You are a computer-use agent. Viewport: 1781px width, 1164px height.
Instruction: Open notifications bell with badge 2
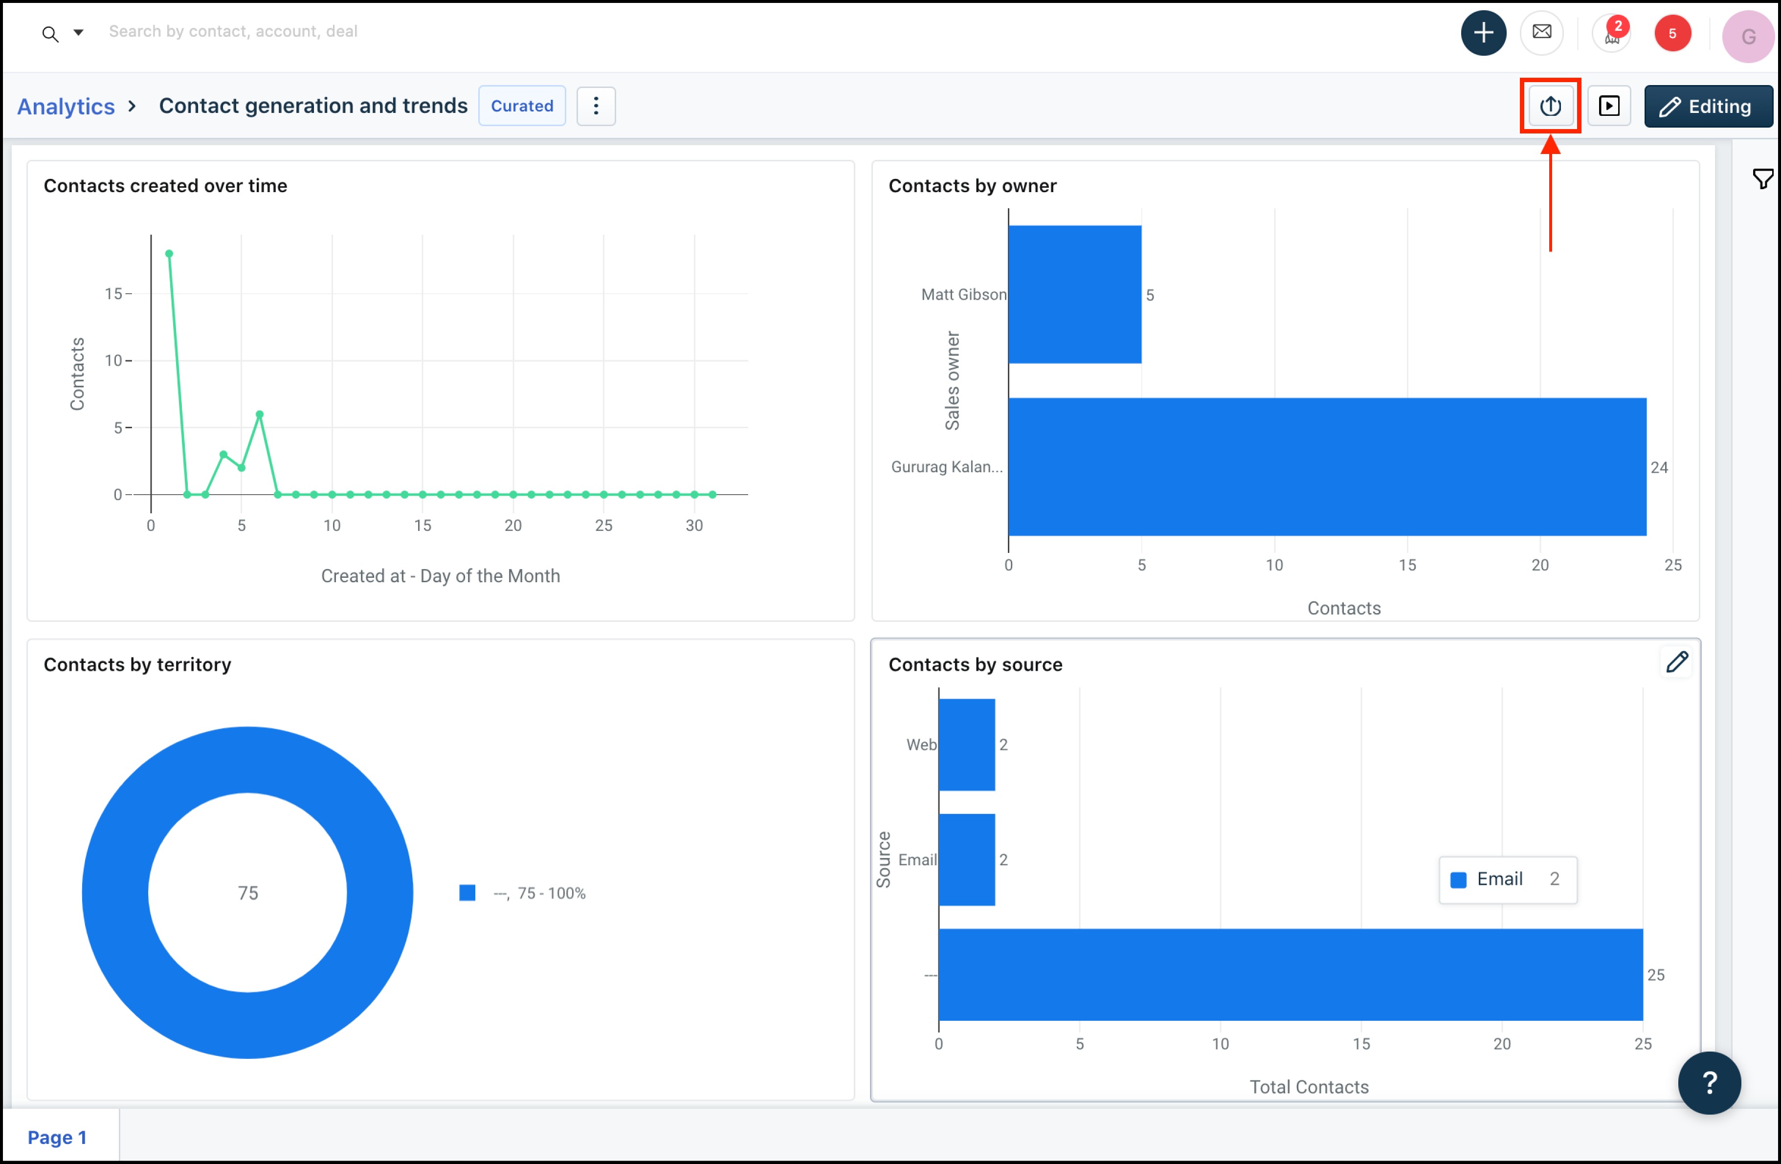tap(1611, 34)
